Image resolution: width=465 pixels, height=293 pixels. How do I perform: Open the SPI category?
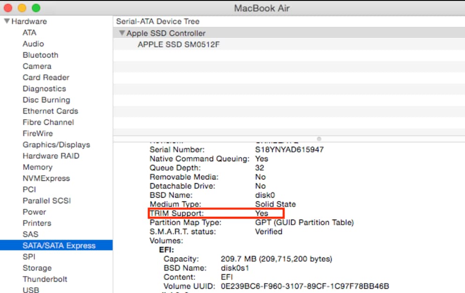click(x=29, y=257)
